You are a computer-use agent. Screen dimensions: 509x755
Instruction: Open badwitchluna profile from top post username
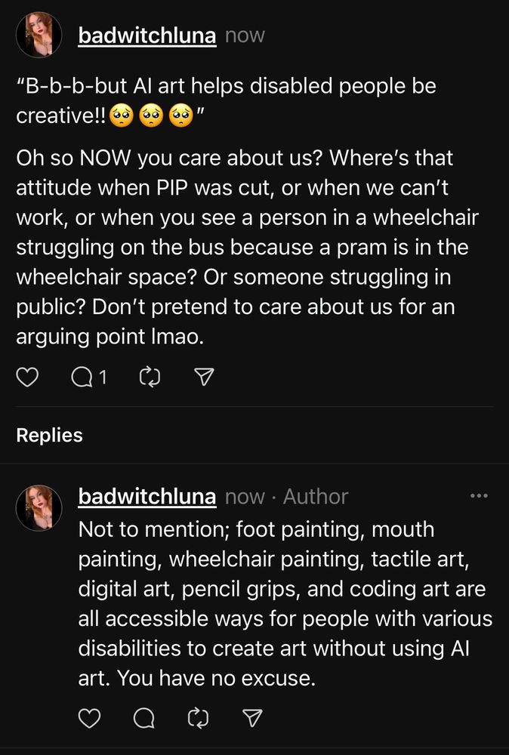click(147, 35)
